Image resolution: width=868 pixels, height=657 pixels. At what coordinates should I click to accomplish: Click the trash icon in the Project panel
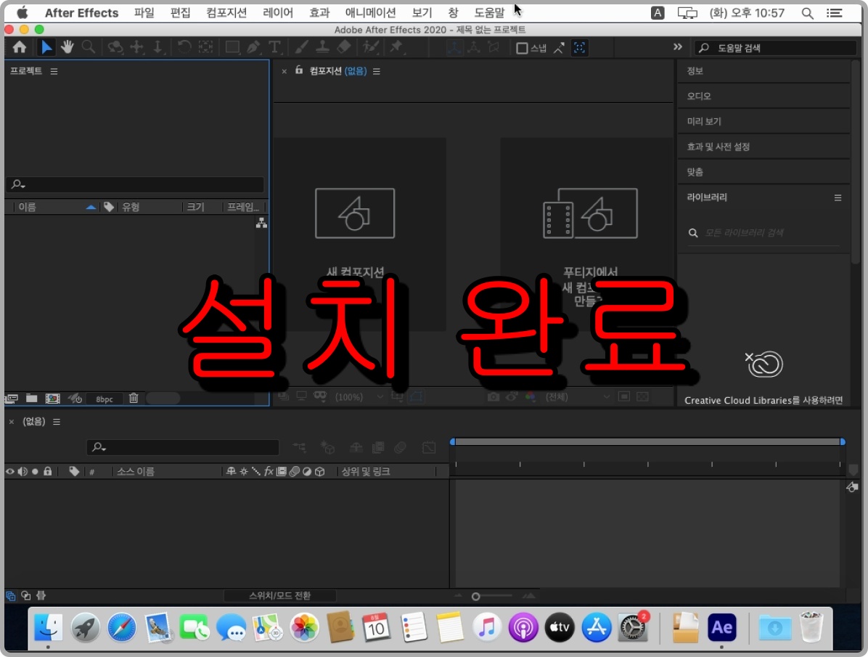click(x=134, y=398)
